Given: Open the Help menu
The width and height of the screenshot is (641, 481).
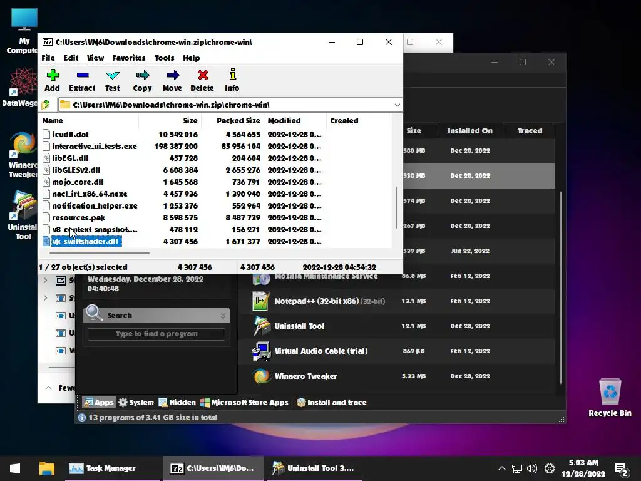Looking at the screenshot, I should pos(192,58).
